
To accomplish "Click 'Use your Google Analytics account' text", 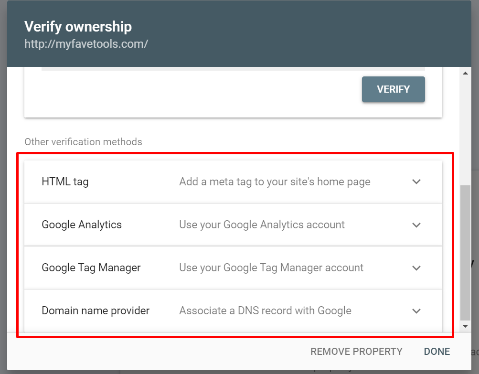I will click(262, 225).
